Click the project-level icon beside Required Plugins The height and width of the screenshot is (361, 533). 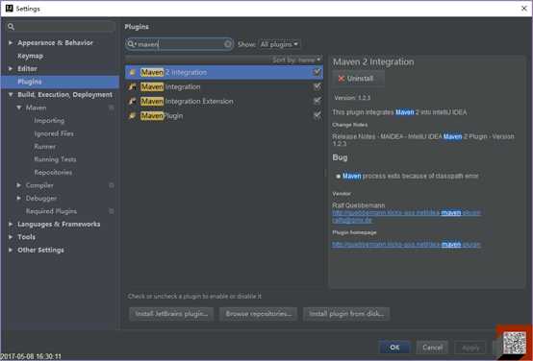[112, 211]
